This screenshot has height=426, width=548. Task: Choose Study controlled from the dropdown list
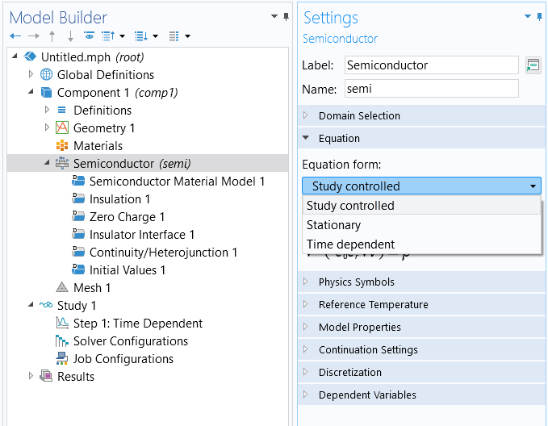coord(421,206)
